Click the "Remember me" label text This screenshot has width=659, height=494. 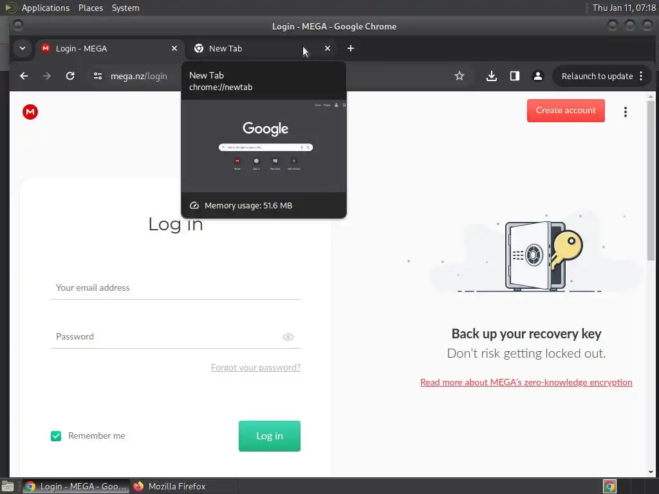(x=97, y=436)
